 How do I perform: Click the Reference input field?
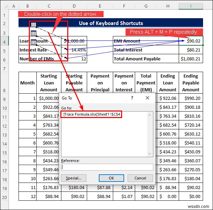(107, 167)
